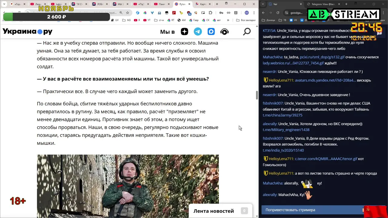This screenshot has width=388, height=218.
Task: Open the RT bookmark
Action: click(x=171, y=20)
